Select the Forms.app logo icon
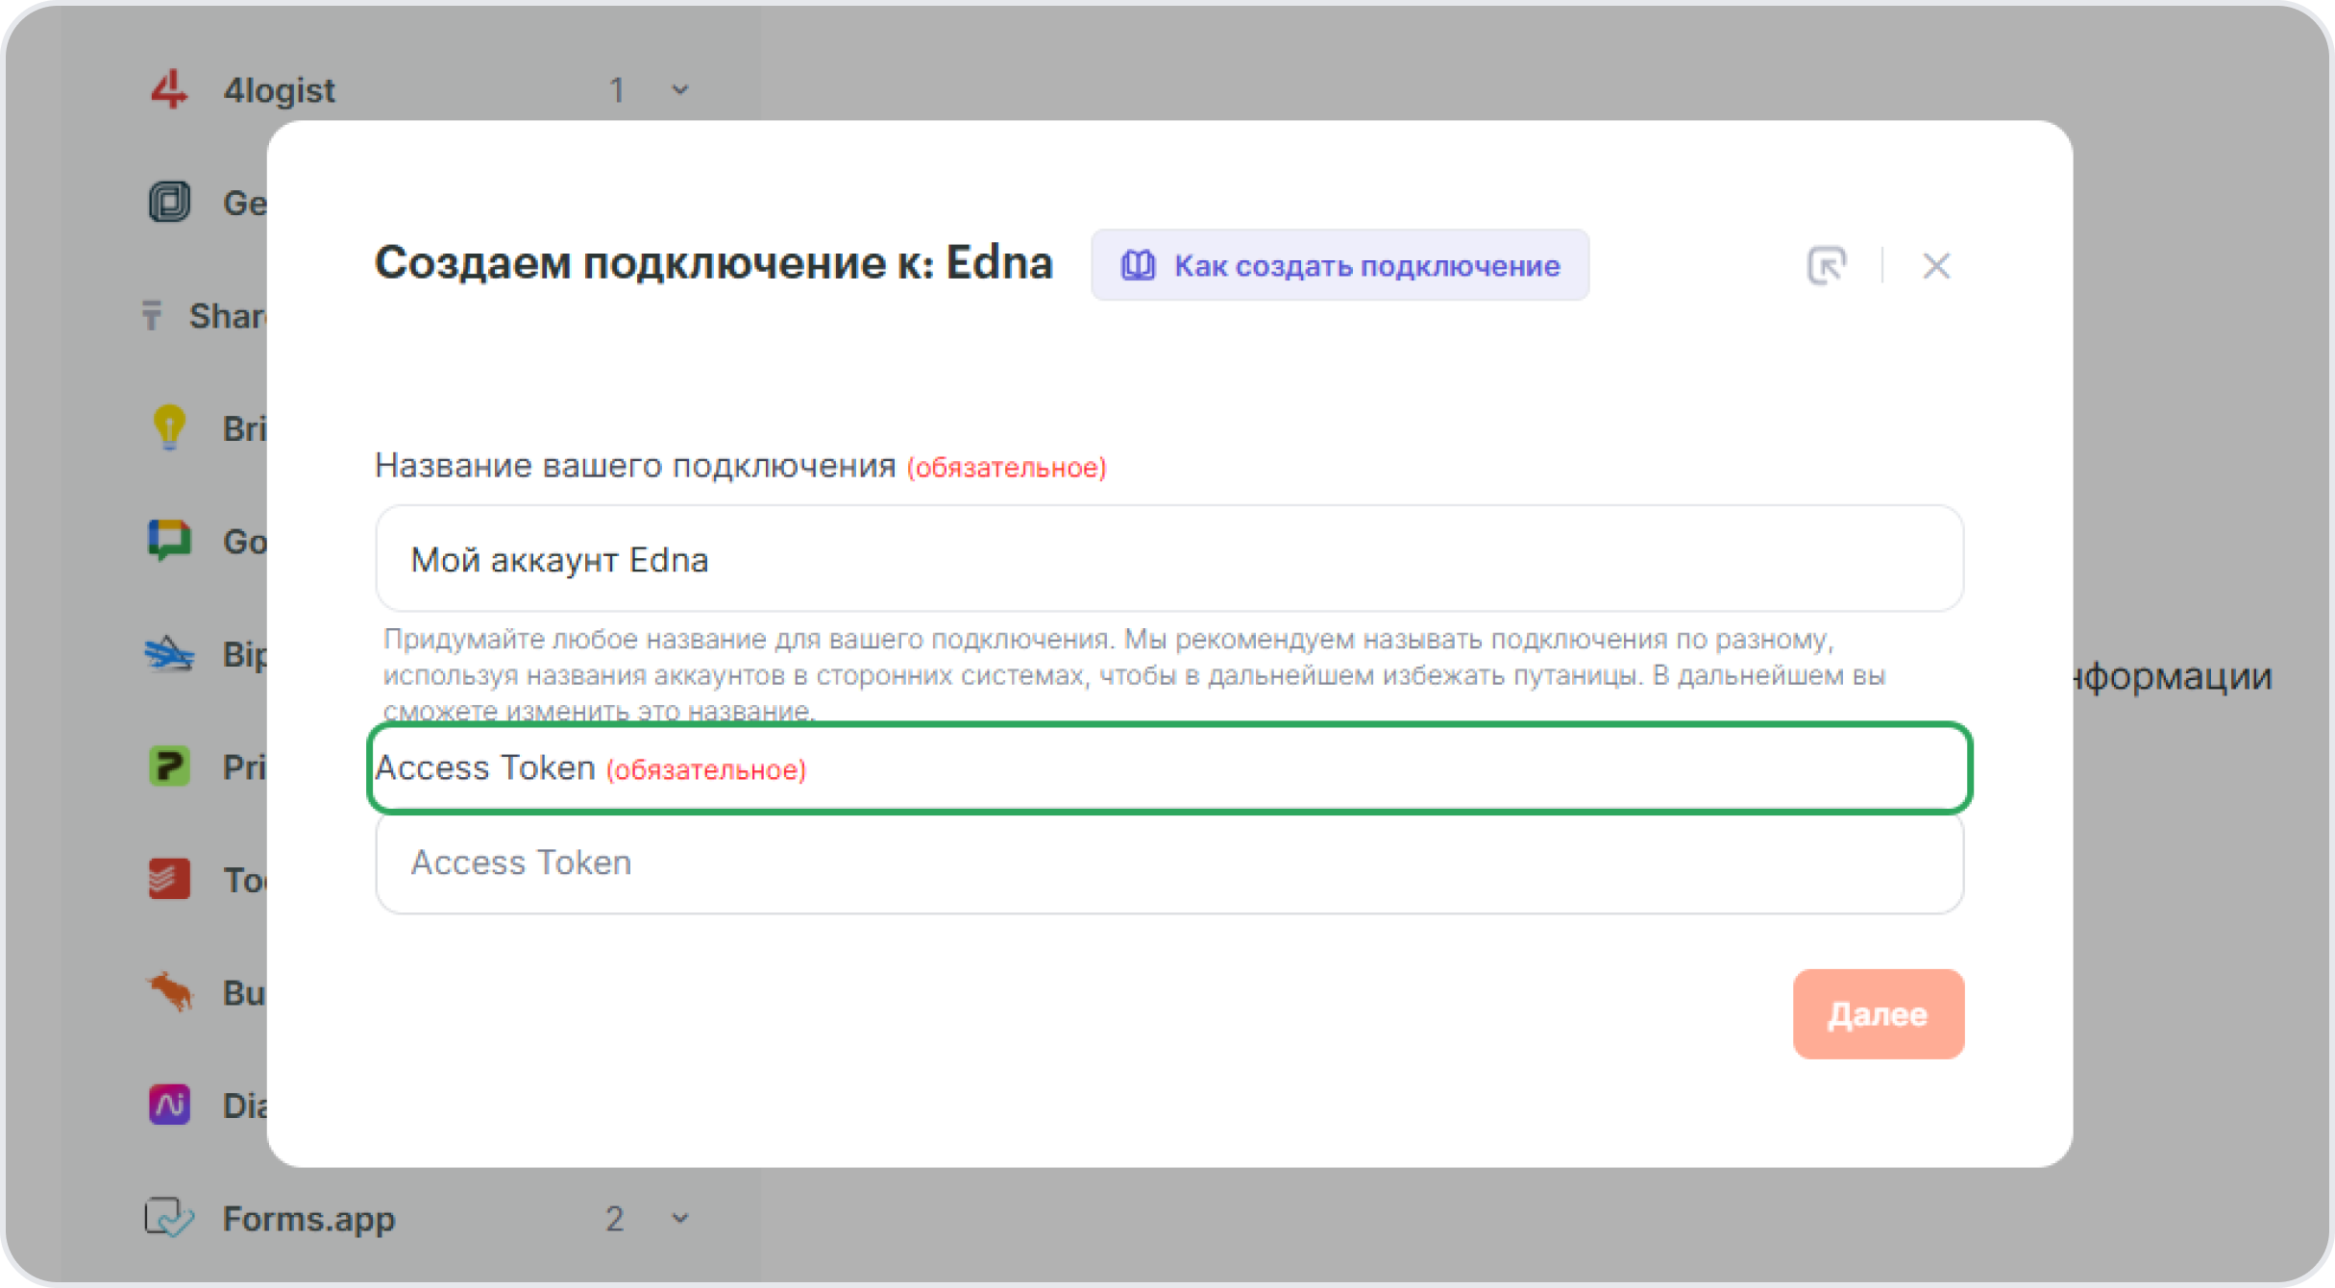 (x=169, y=1218)
